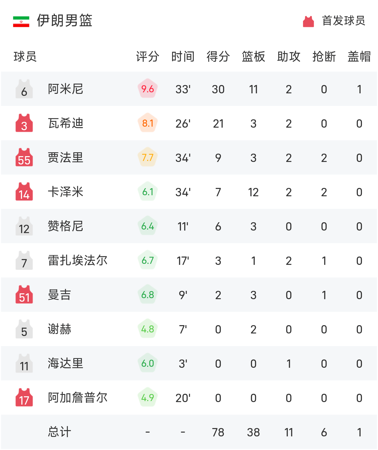
Task: Click the 7.7 rating badge for 贾法里
Action: (x=148, y=157)
